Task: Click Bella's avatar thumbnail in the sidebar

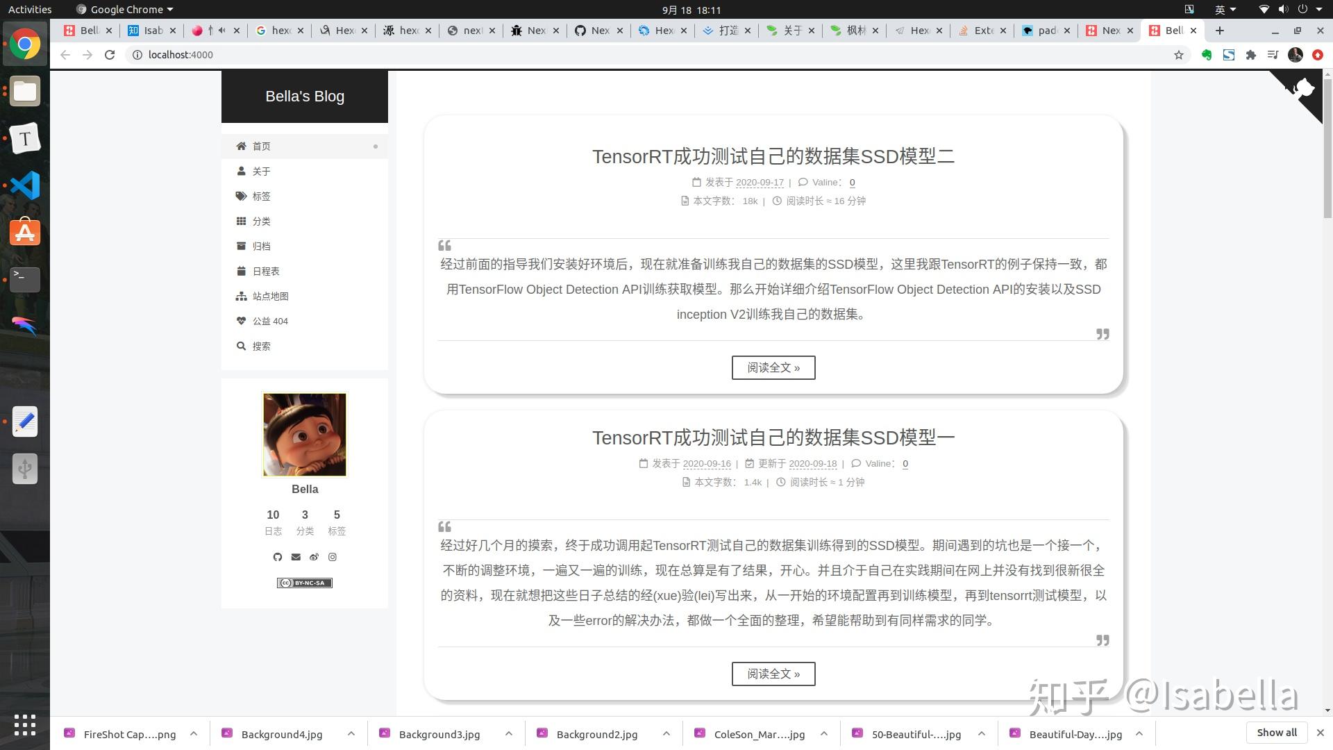Action: (305, 434)
